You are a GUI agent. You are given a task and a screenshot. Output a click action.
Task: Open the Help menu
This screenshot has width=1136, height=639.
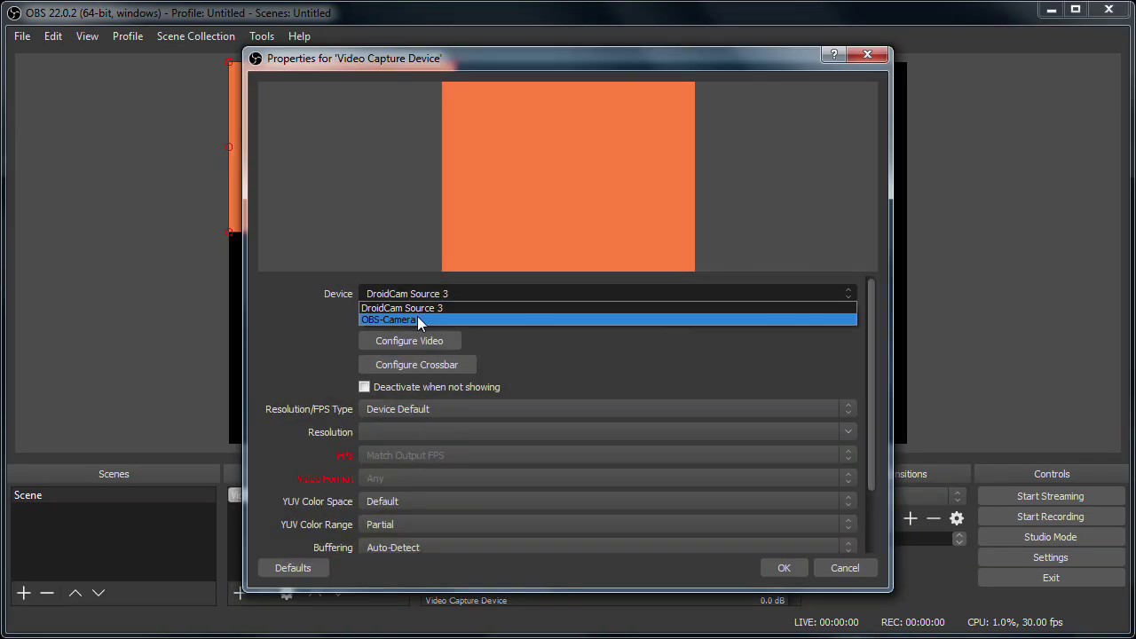pyautogui.click(x=299, y=36)
